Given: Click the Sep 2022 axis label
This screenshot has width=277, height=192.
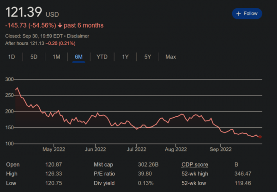Looking at the screenshot, I should pos(220,149).
